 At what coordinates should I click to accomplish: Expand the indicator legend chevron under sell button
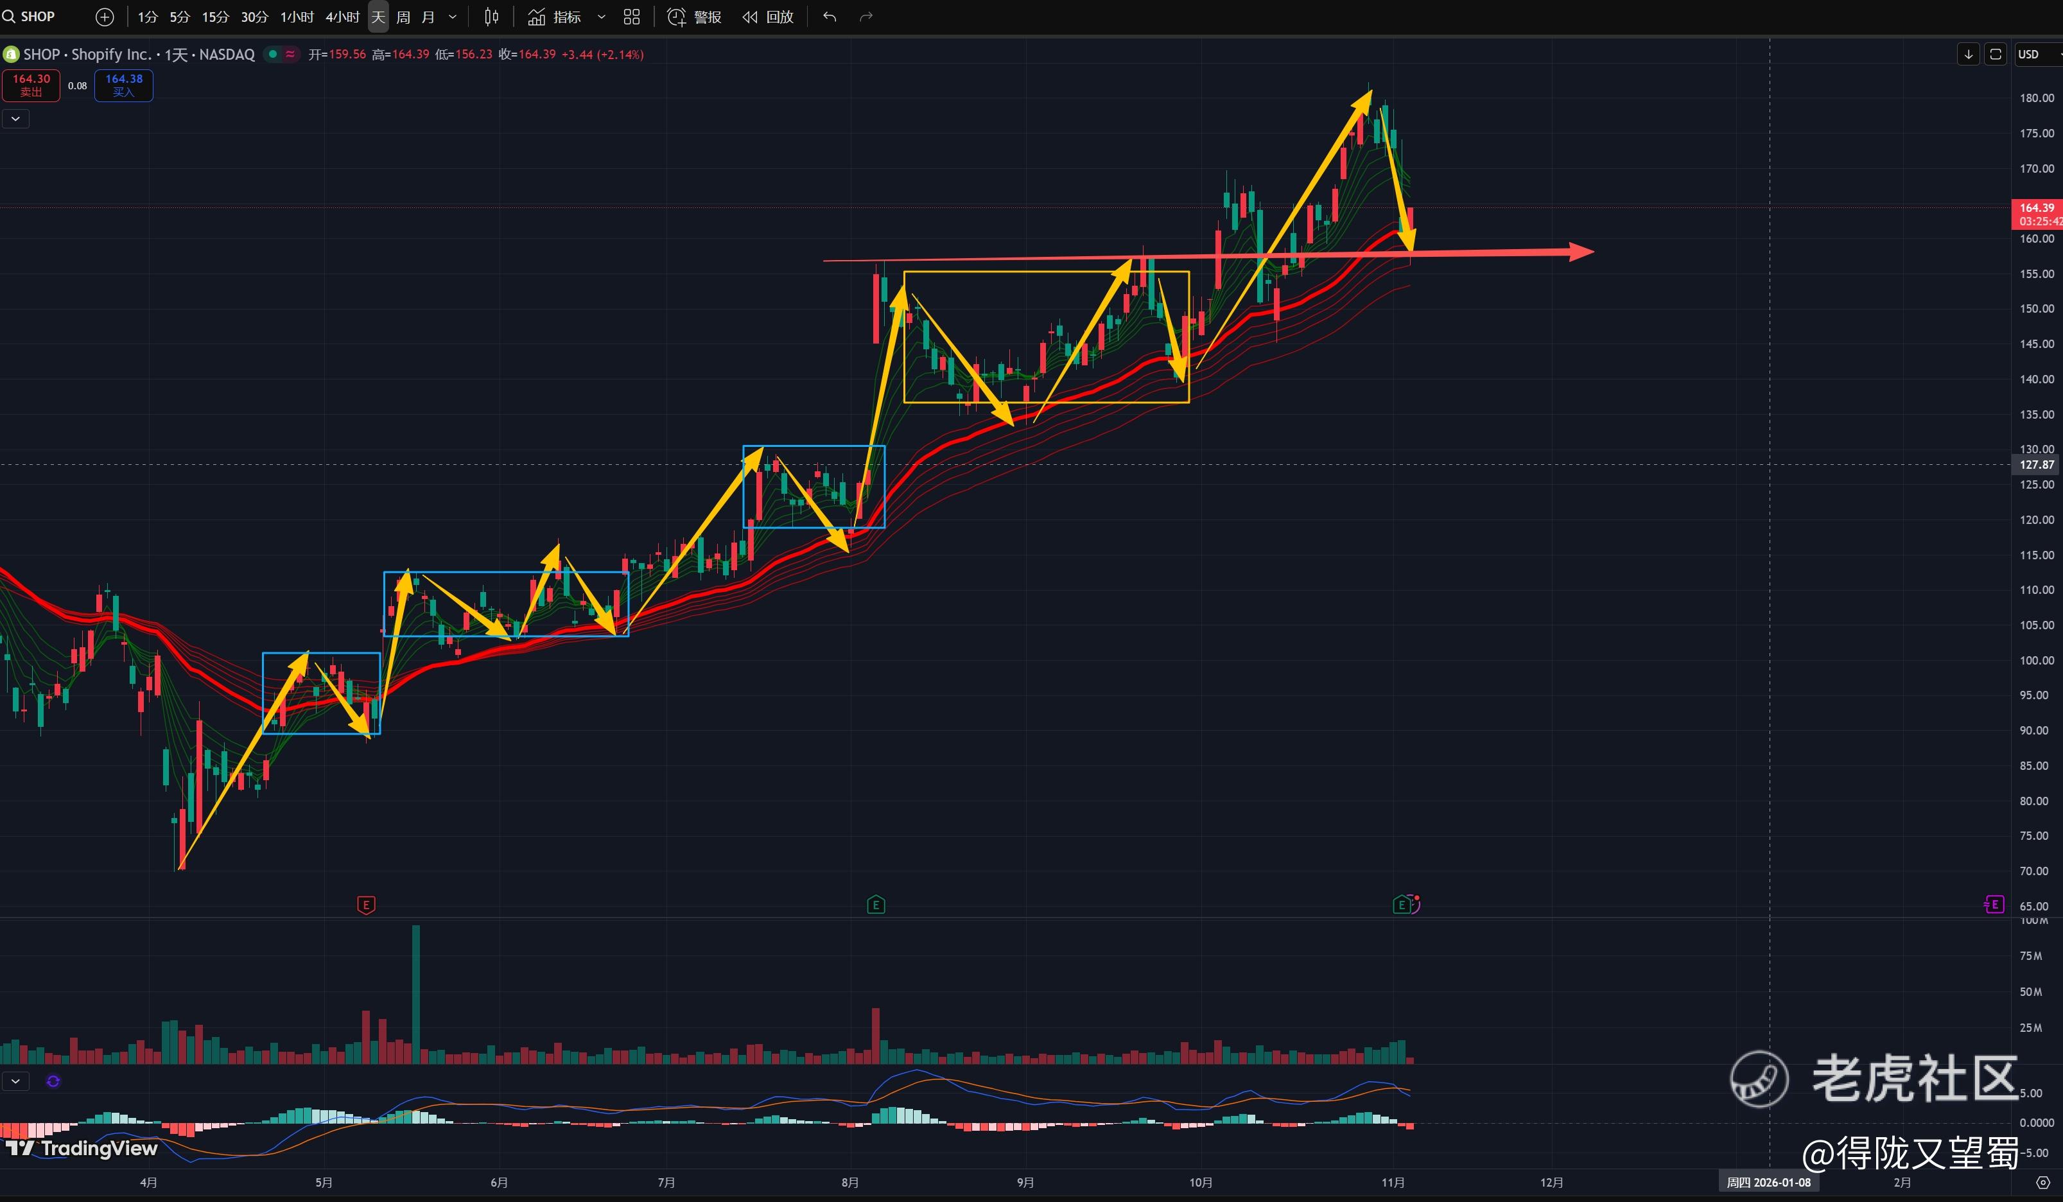[x=15, y=119]
